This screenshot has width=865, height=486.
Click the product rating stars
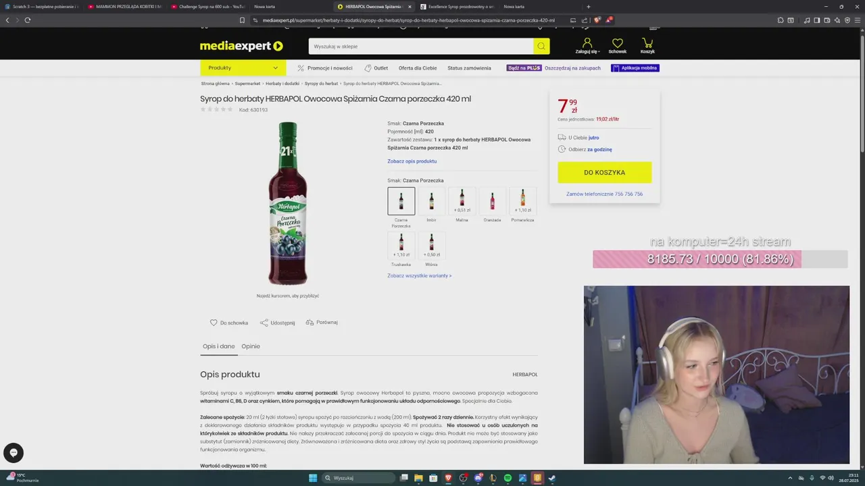216,109
